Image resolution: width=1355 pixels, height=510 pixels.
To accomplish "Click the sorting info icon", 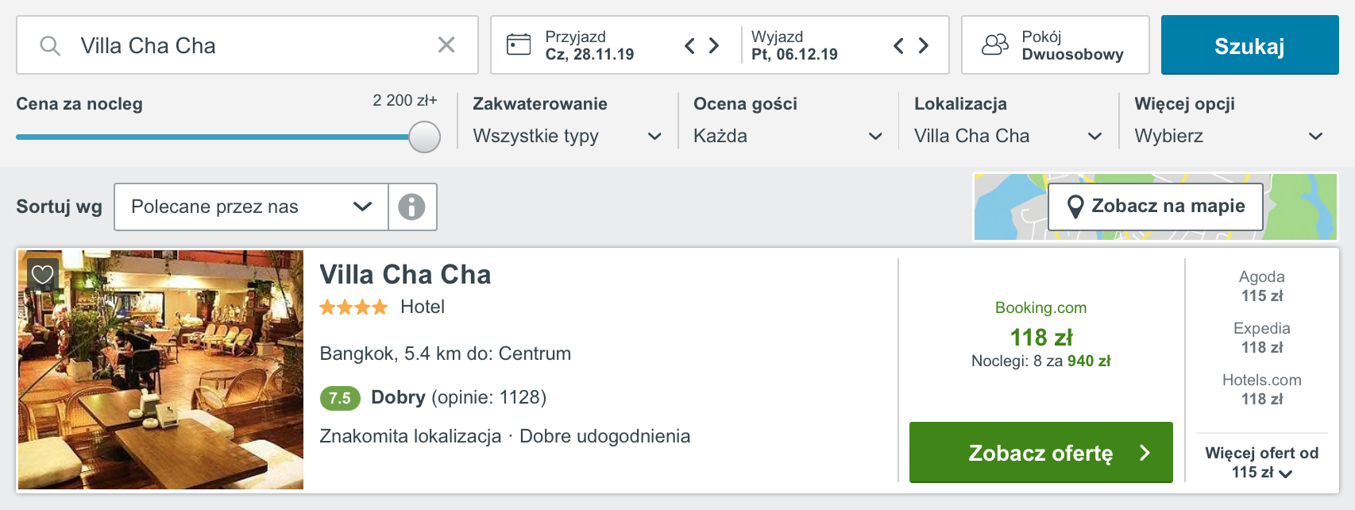I will [x=411, y=207].
